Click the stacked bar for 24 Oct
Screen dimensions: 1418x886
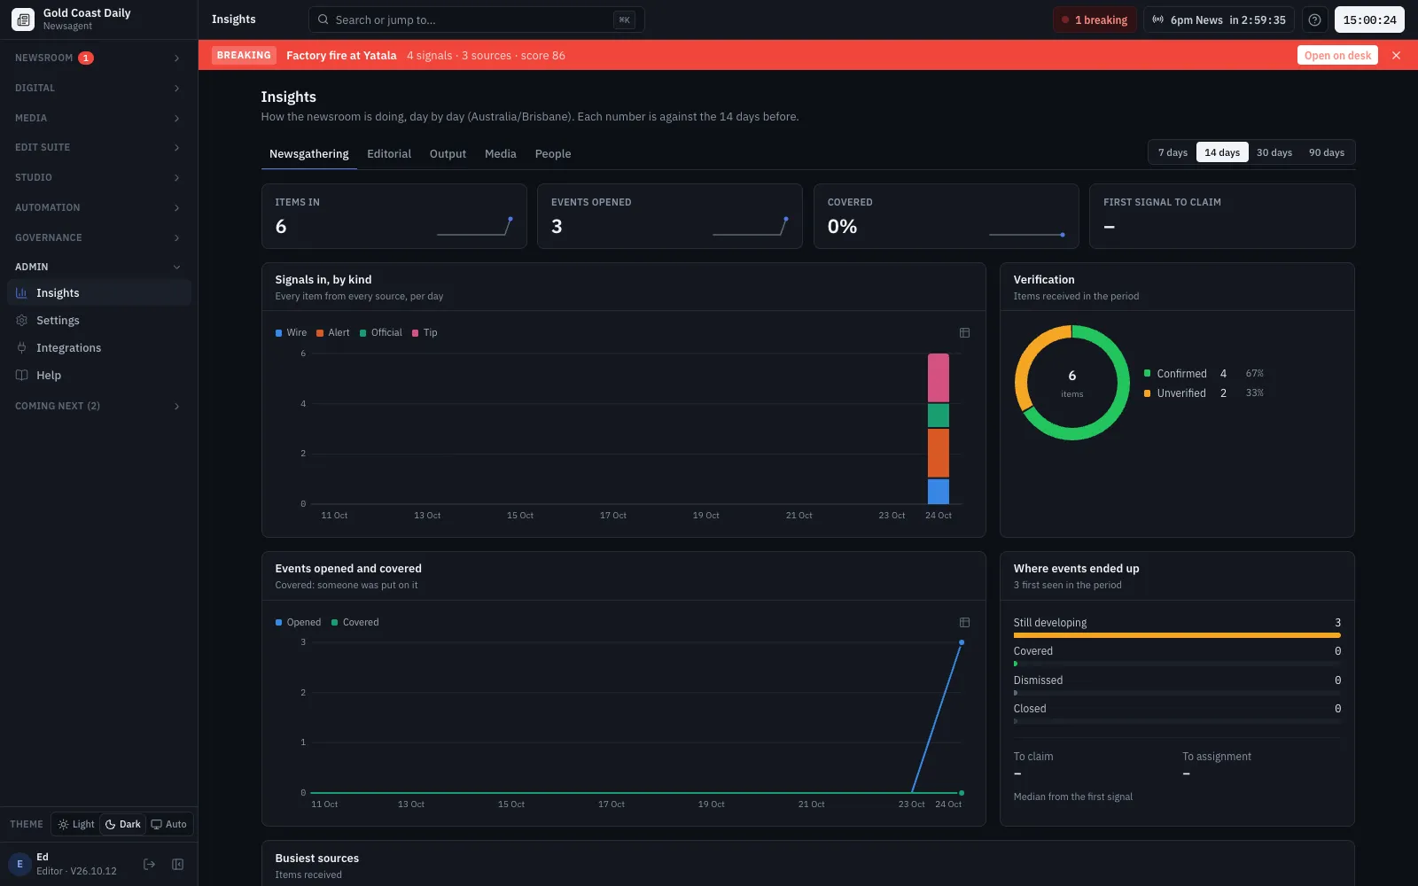coord(939,429)
